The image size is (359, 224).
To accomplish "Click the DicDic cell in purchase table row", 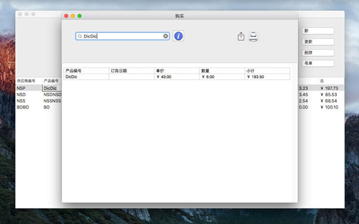I will click(x=86, y=77).
